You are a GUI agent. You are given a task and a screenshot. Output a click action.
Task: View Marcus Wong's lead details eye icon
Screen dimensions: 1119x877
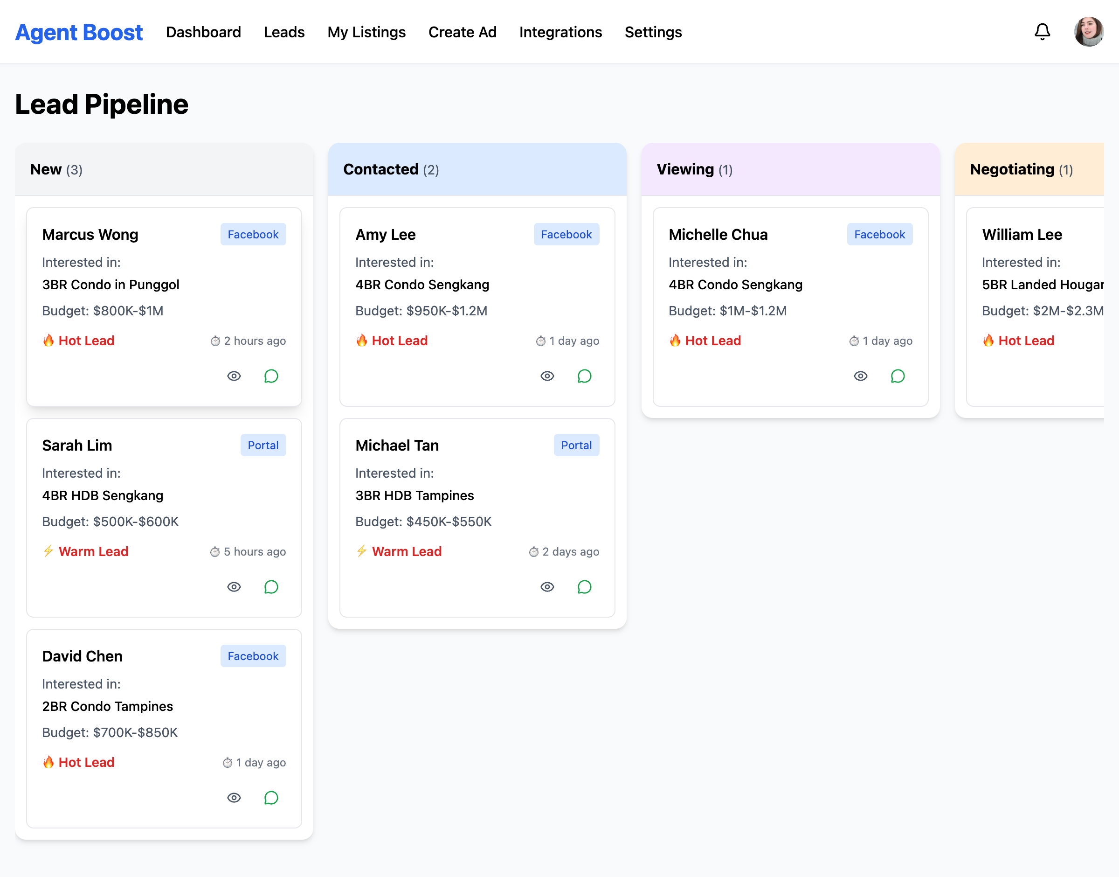tap(234, 376)
